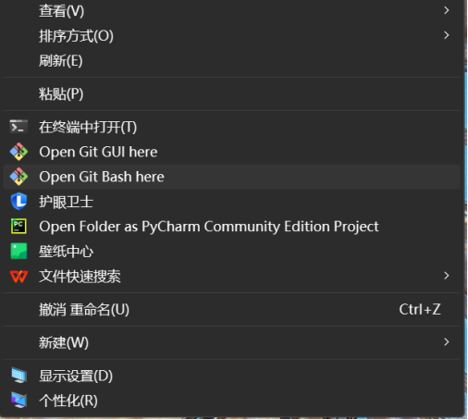The height and width of the screenshot is (420, 468).
Task: Click the Git GUI diamond icon
Action: pyautogui.click(x=18, y=152)
